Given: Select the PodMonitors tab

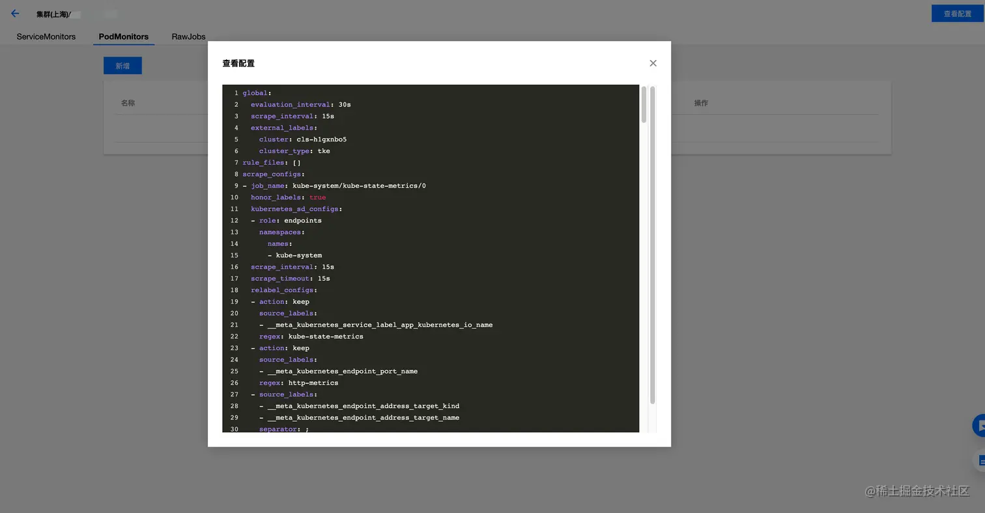Looking at the screenshot, I should [124, 37].
